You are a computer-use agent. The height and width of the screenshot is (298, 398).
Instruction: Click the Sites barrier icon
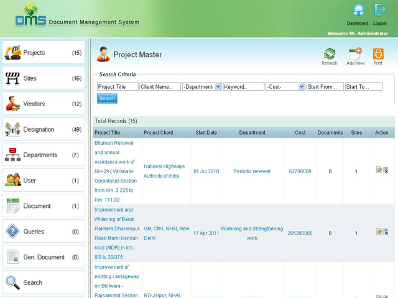point(12,78)
